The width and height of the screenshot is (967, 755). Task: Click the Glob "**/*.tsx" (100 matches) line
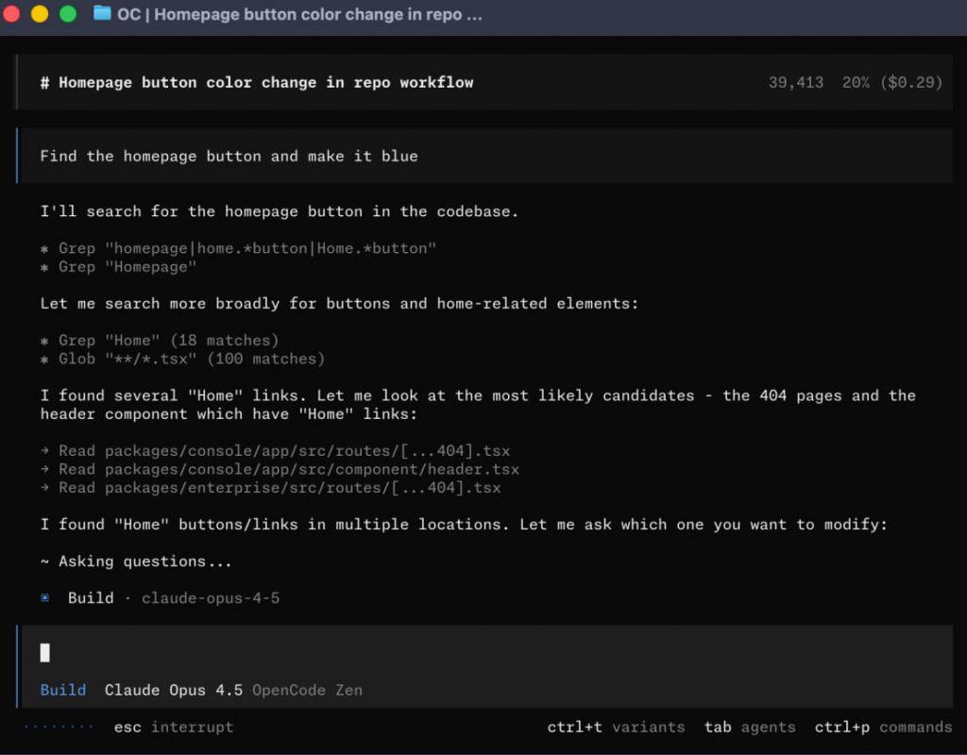pyautogui.click(x=182, y=359)
